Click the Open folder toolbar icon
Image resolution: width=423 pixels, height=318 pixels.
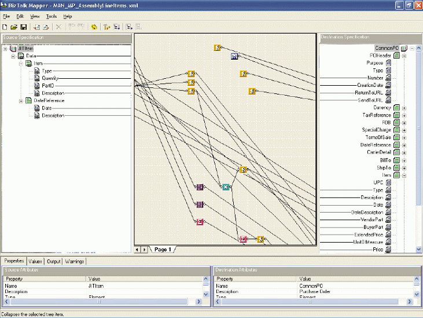click(14, 27)
